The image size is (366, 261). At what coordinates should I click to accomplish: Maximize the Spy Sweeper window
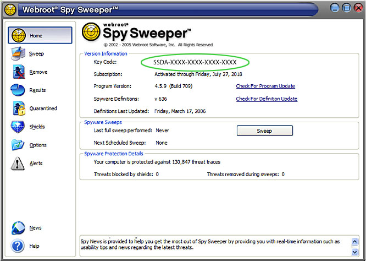pyautogui.click(x=347, y=8)
